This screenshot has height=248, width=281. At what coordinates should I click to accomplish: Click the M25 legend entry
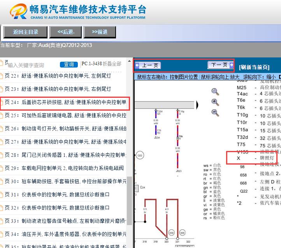258,88
